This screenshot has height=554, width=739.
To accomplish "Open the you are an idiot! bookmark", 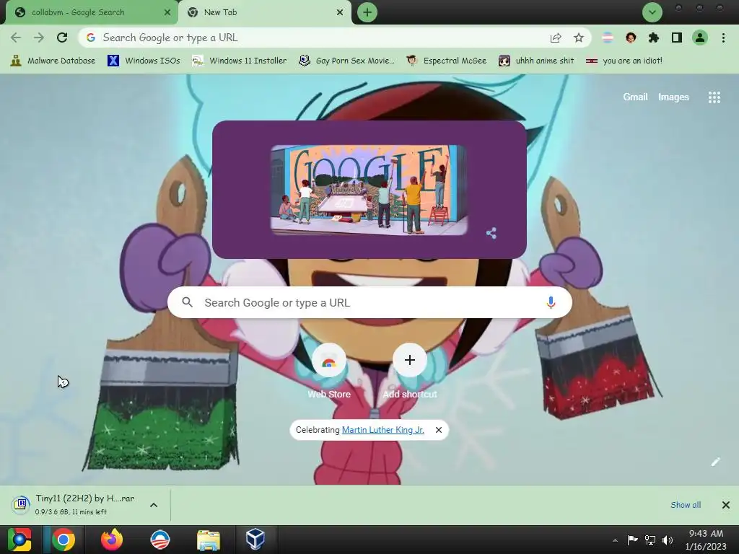I will pyautogui.click(x=624, y=61).
